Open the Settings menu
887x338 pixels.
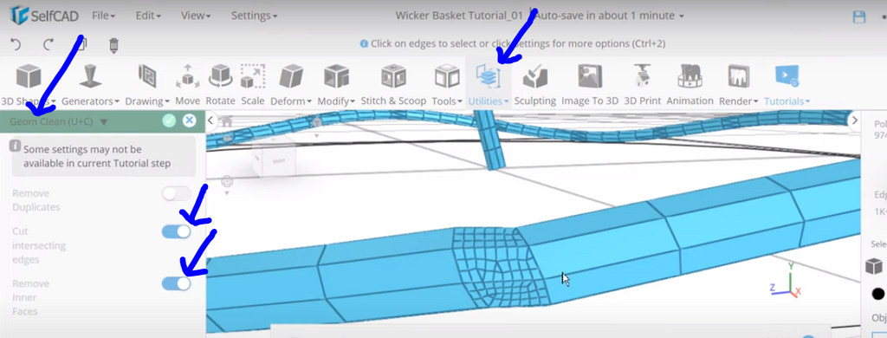coord(254,16)
